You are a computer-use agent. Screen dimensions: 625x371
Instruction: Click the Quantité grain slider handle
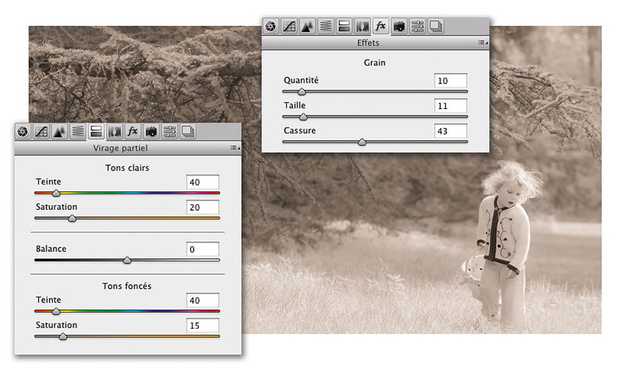click(x=302, y=92)
